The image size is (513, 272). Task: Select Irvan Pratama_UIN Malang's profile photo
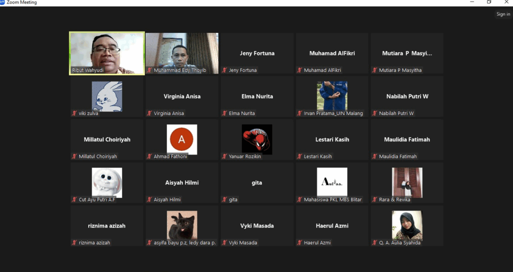pos(332,96)
